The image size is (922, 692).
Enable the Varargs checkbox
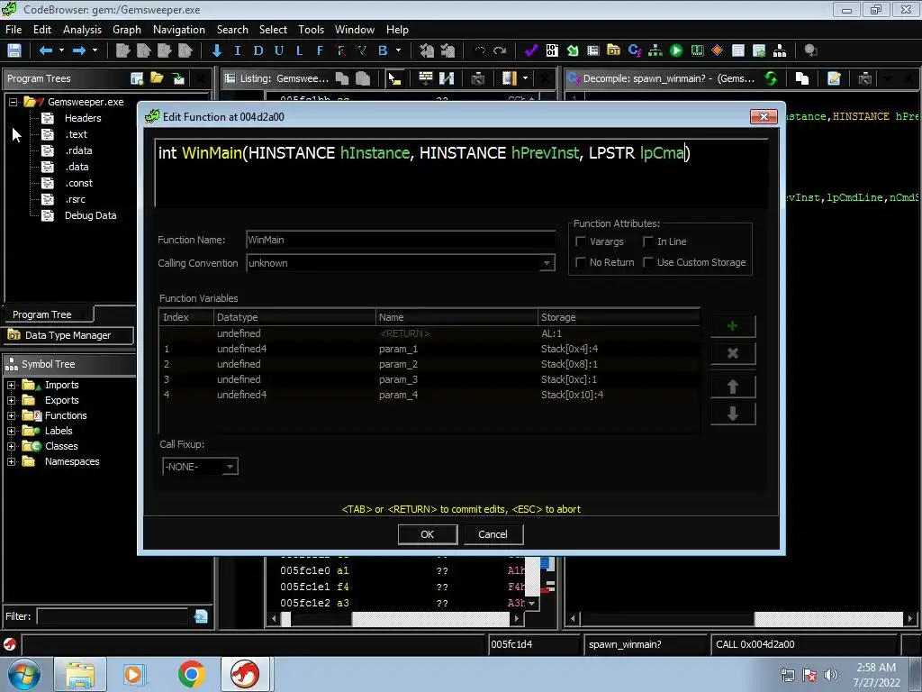click(581, 241)
